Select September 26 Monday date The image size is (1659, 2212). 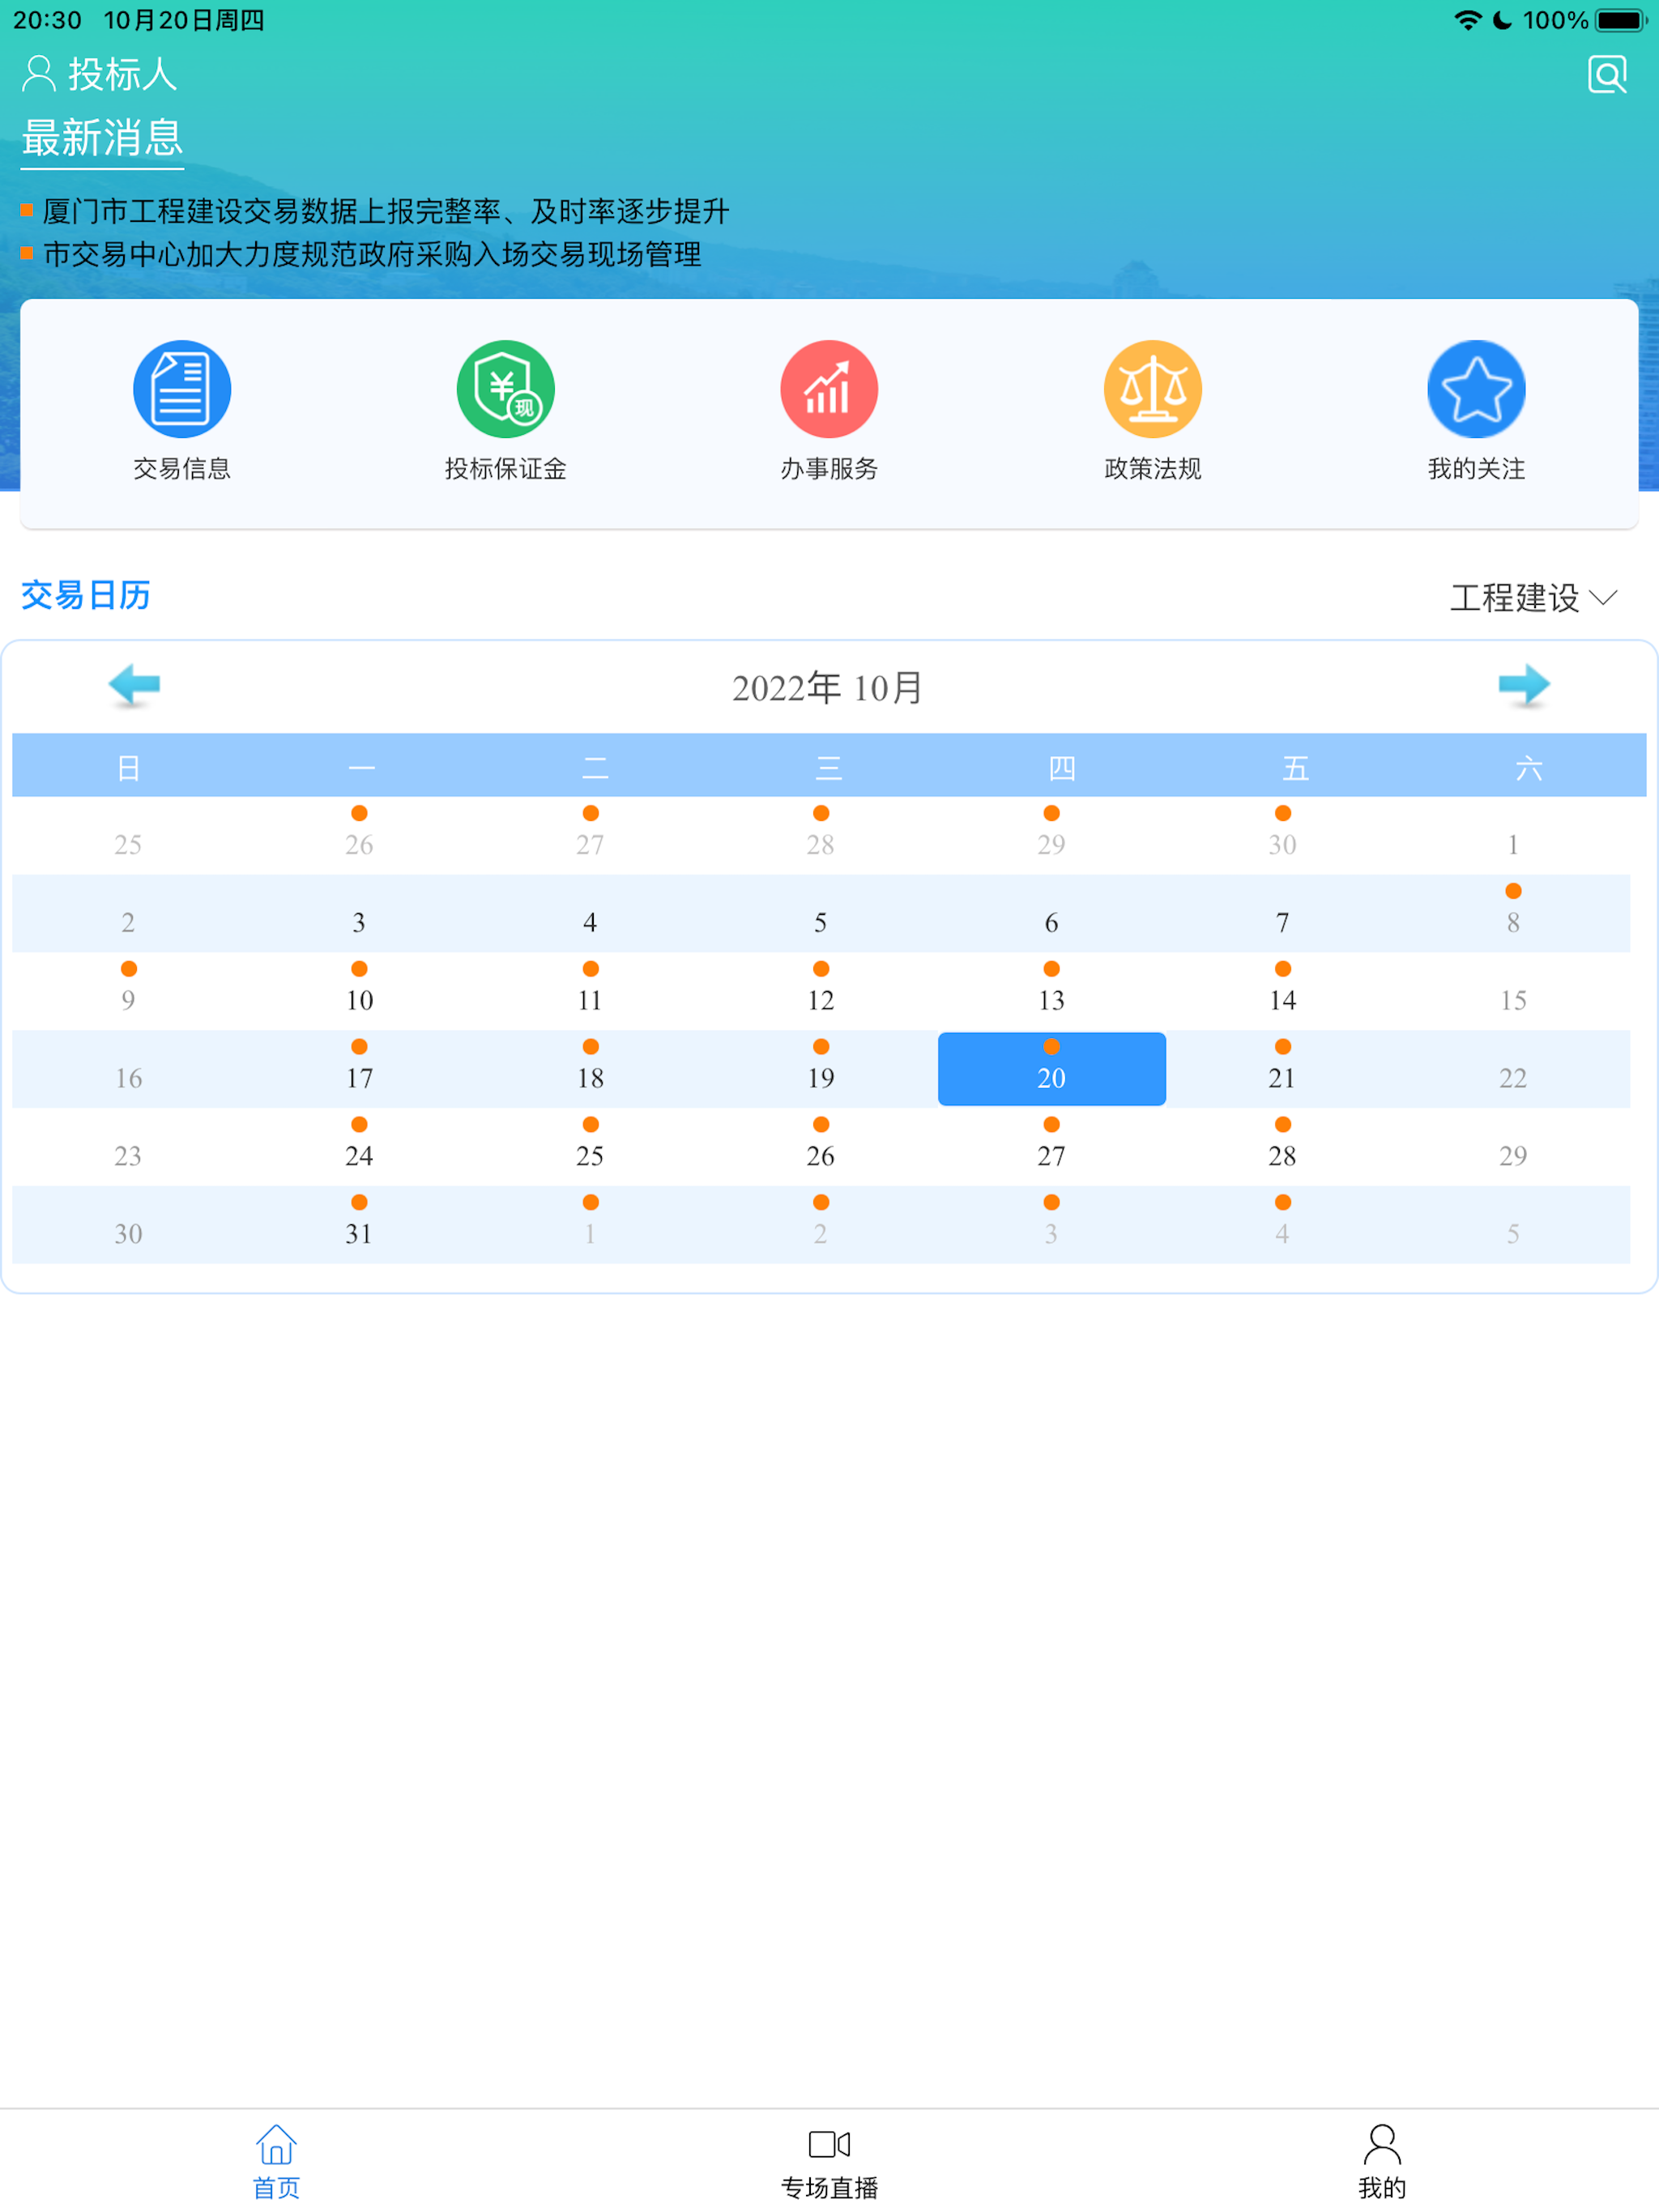[359, 835]
